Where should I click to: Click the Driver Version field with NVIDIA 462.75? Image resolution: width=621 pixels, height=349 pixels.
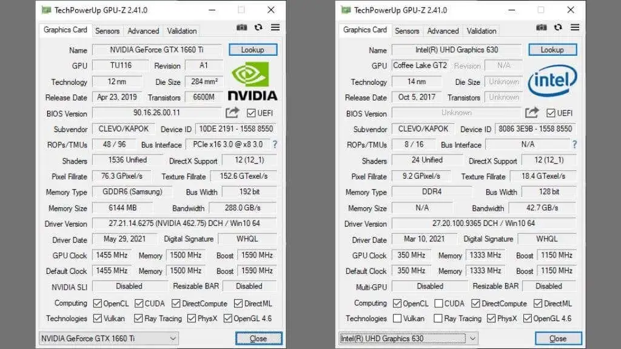[184, 224]
